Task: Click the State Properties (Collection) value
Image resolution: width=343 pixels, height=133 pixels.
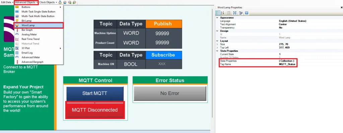Action: [x=287, y=61]
